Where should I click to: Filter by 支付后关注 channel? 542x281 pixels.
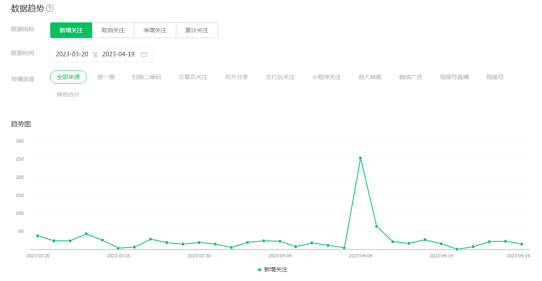pyautogui.click(x=280, y=77)
